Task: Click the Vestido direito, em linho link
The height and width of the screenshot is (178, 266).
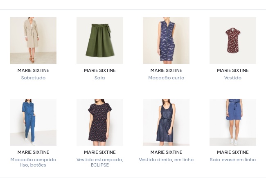Action: tap(166, 160)
